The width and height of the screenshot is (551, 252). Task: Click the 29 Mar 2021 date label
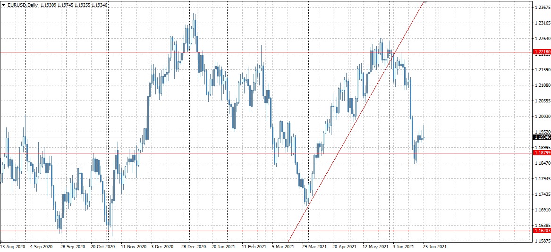click(315, 247)
